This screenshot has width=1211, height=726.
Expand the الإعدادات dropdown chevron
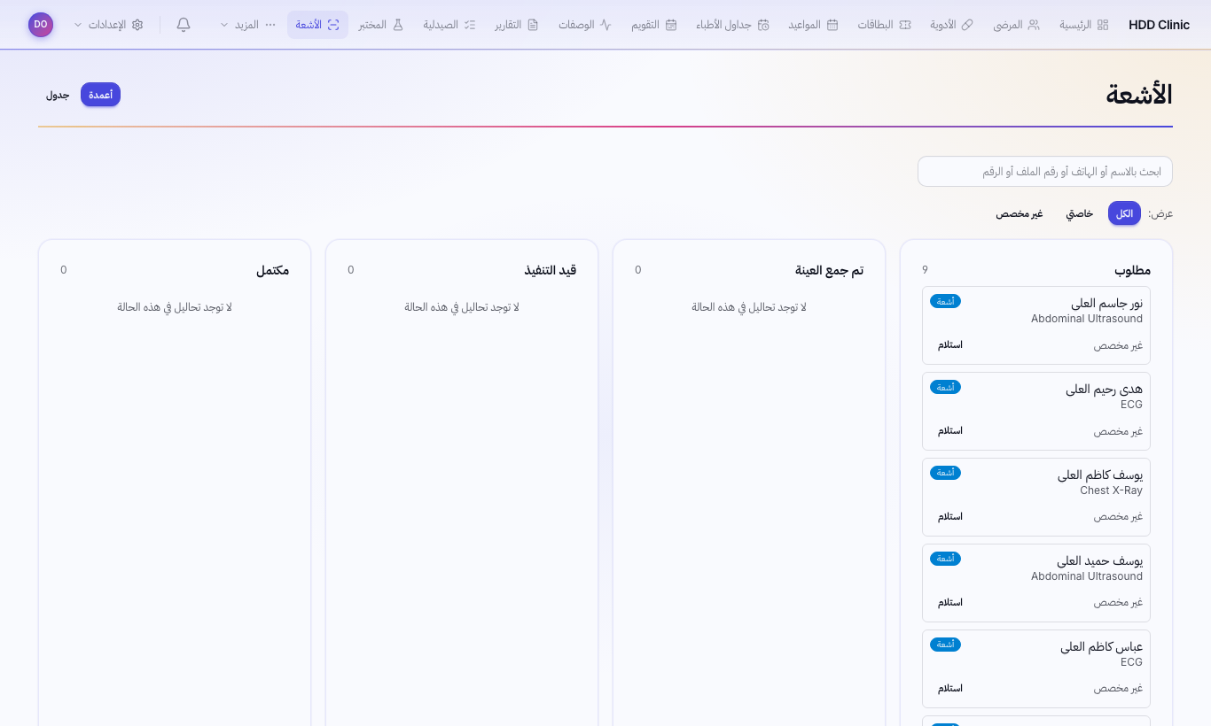[78, 25]
